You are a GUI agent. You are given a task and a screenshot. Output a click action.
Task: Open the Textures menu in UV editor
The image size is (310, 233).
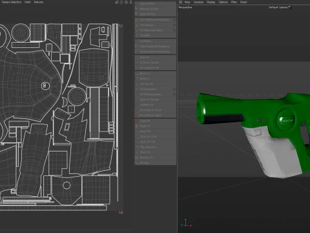[x=39, y=2]
